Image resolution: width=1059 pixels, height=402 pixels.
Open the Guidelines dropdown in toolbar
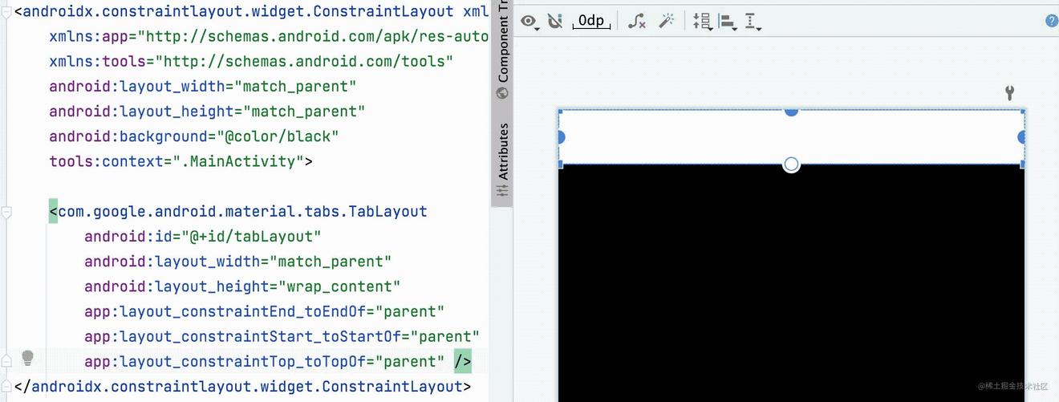pos(753,22)
